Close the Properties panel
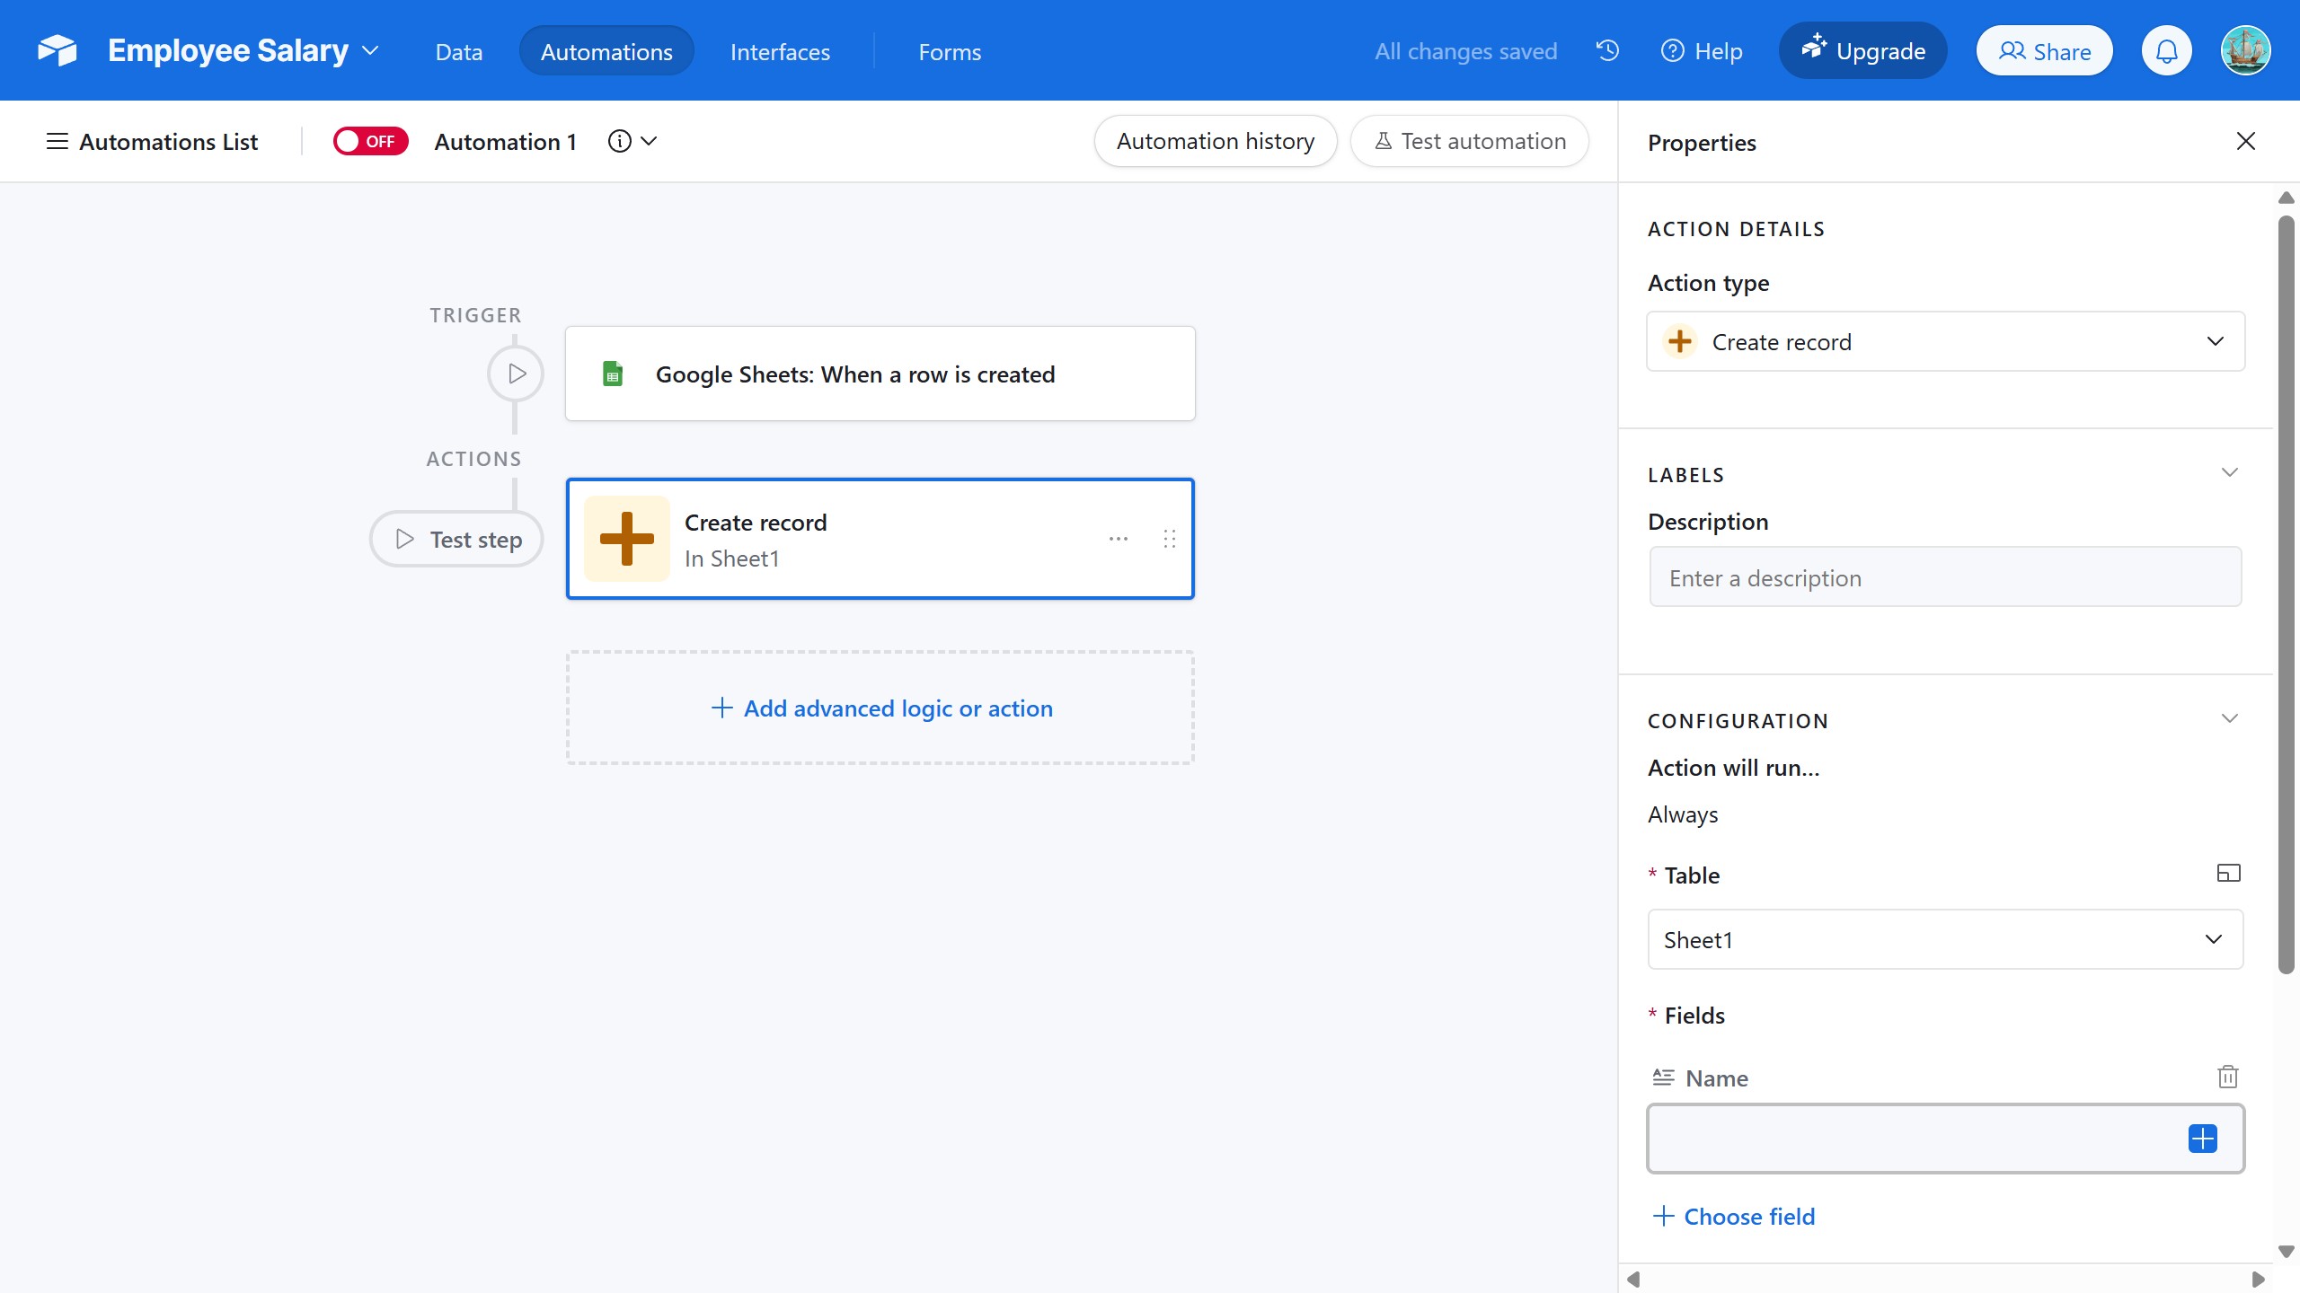Image resolution: width=2300 pixels, height=1293 pixels. click(2245, 141)
